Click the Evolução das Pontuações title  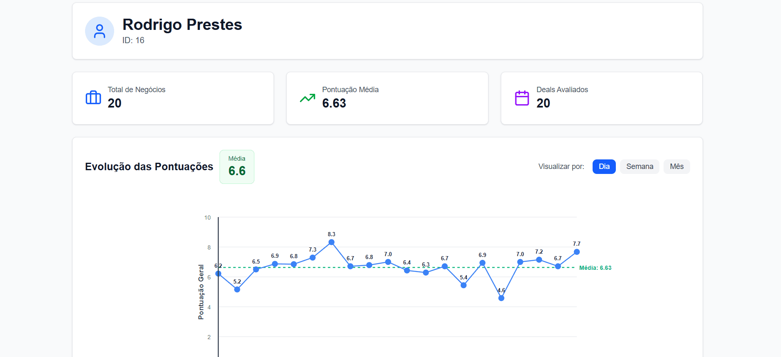(x=149, y=166)
